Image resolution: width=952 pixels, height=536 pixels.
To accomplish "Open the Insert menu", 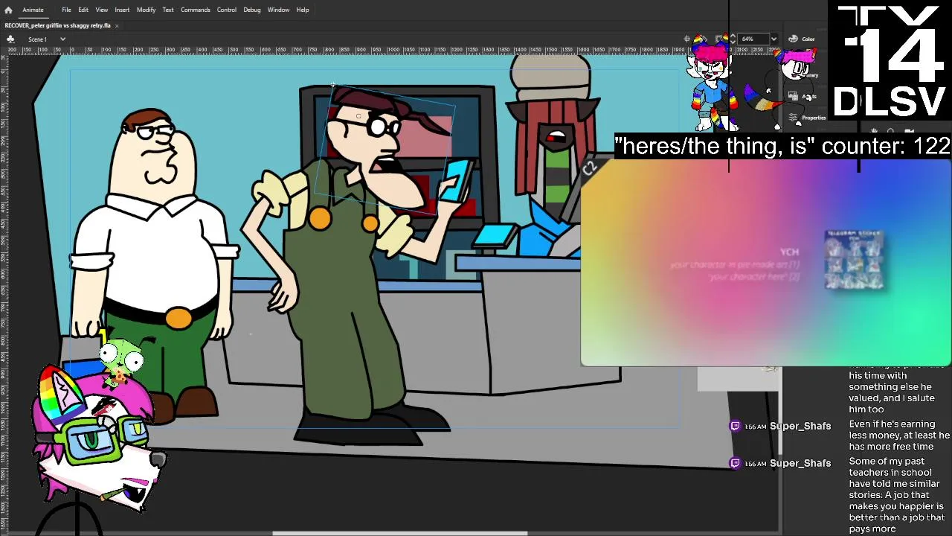I will [x=122, y=10].
